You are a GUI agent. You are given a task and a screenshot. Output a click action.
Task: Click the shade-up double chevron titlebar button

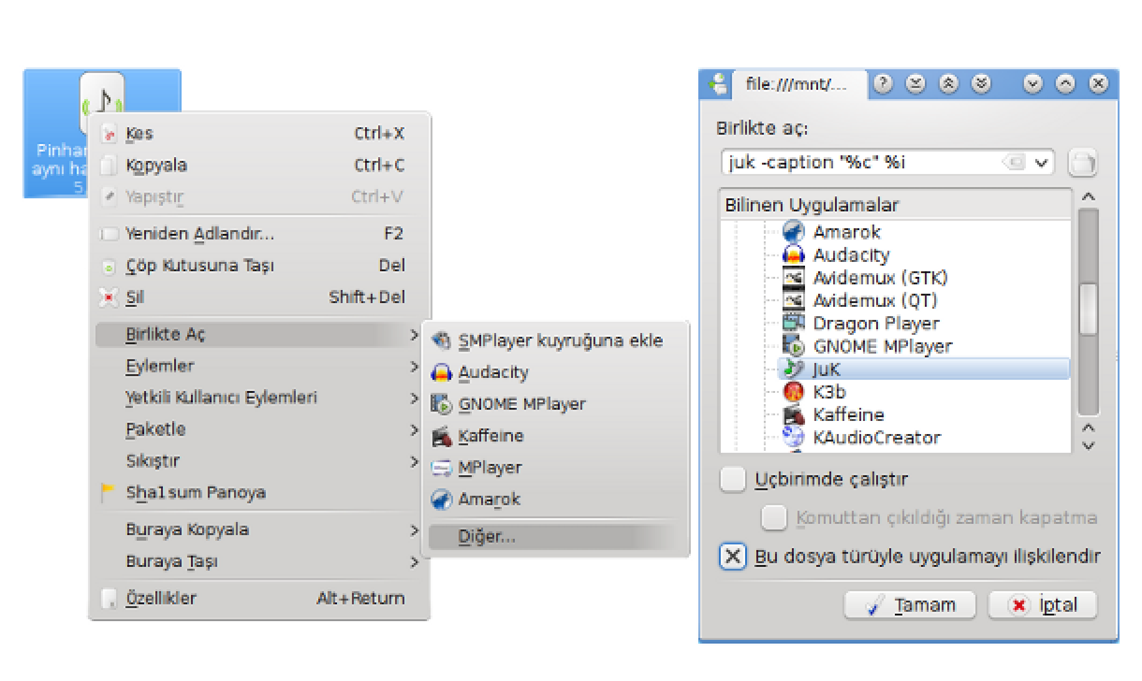949,84
